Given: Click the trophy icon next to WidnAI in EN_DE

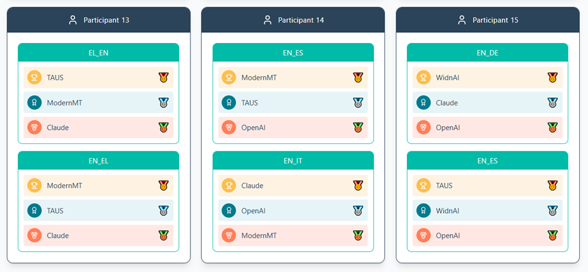Looking at the screenshot, I should point(423,78).
